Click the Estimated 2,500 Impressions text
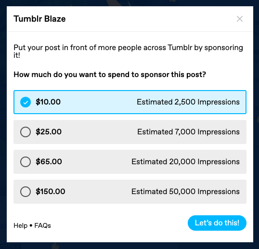Image resolution: width=259 pixels, height=249 pixels. tap(188, 102)
